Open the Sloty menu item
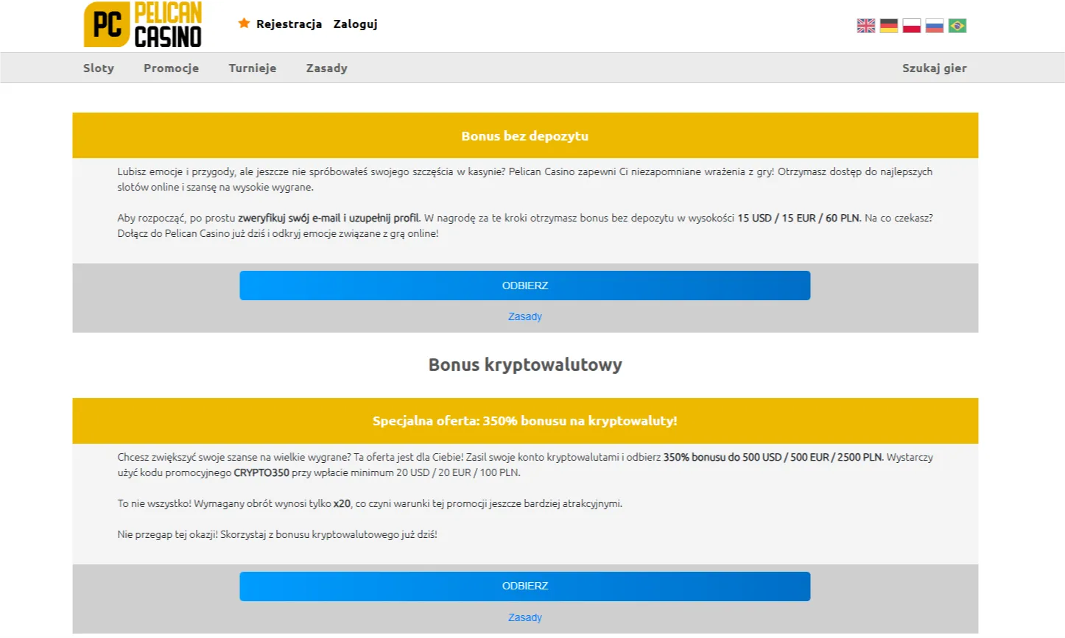Viewport: 1065px width, 638px height. pos(99,68)
